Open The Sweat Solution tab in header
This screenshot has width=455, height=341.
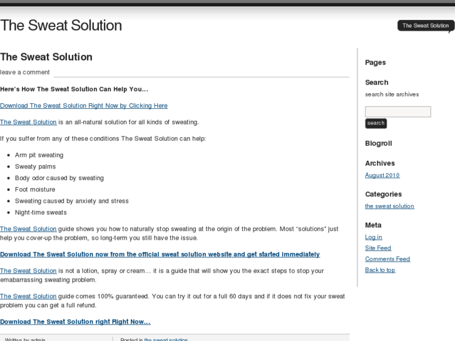click(426, 26)
